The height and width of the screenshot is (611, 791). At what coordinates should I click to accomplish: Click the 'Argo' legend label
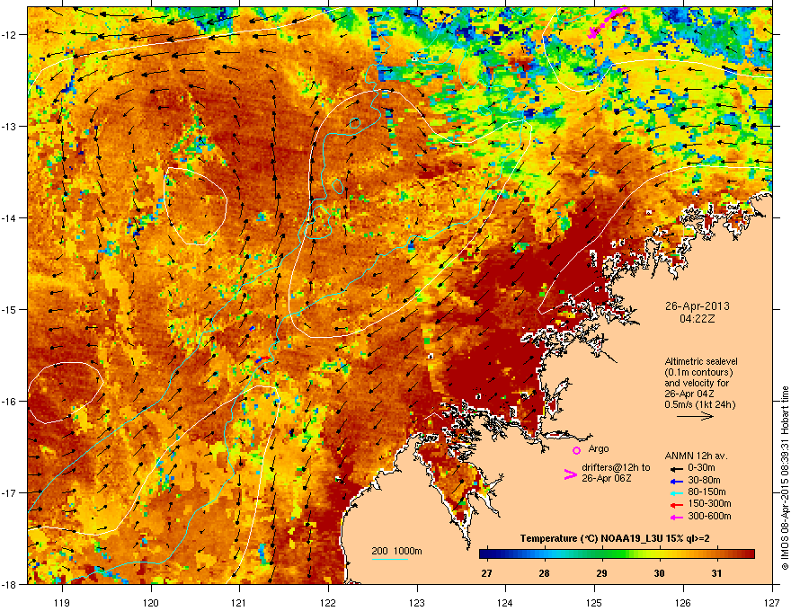(x=599, y=448)
